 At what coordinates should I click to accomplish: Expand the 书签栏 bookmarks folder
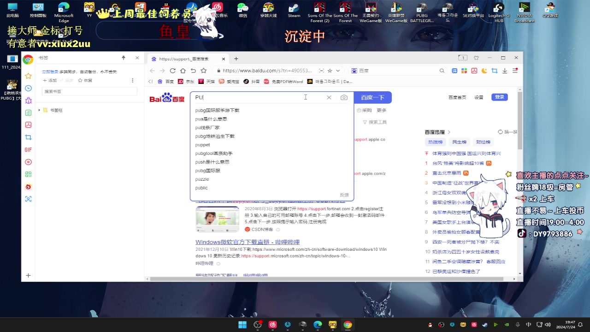tap(39, 110)
